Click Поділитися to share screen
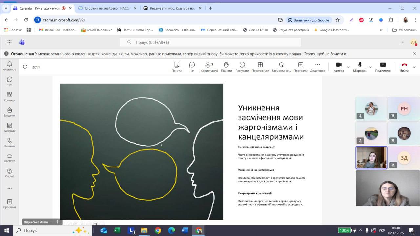This screenshot has width=420, height=236. [383, 67]
